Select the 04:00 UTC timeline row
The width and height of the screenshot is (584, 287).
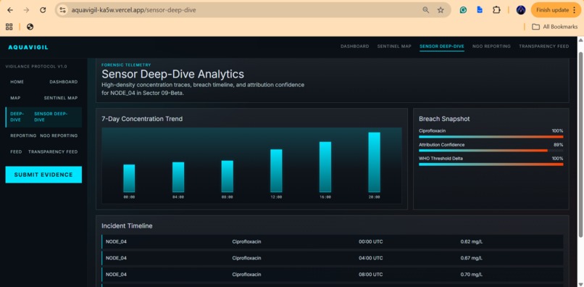point(333,258)
